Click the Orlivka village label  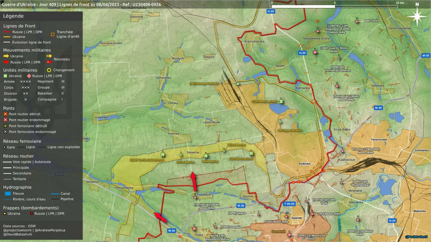173,103
